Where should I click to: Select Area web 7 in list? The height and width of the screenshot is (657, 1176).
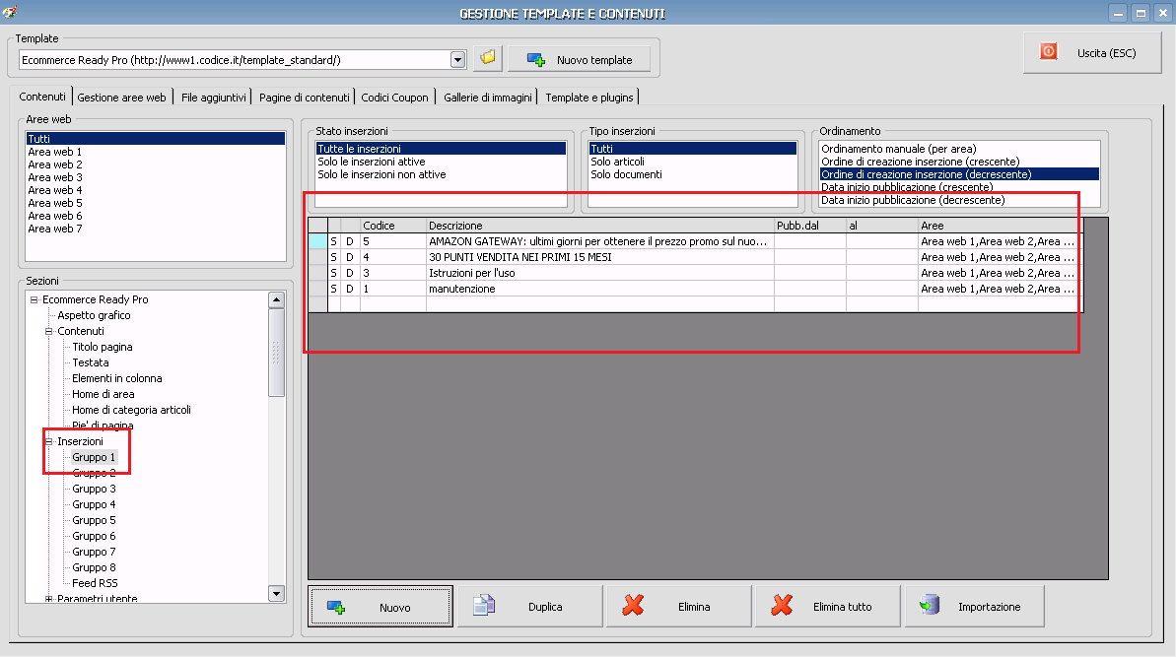pyautogui.click(x=155, y=228)
